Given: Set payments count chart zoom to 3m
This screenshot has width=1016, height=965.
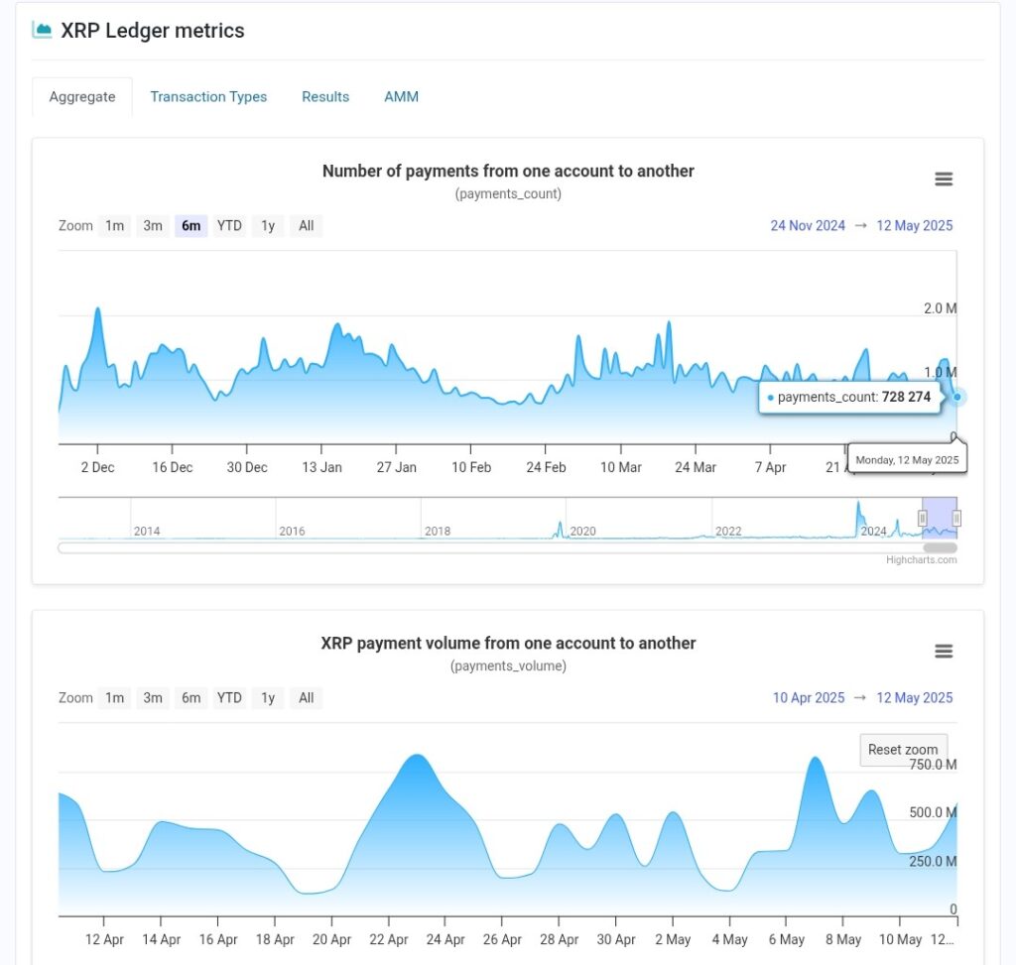Looking at the screenshot, I should coord(153,225).
